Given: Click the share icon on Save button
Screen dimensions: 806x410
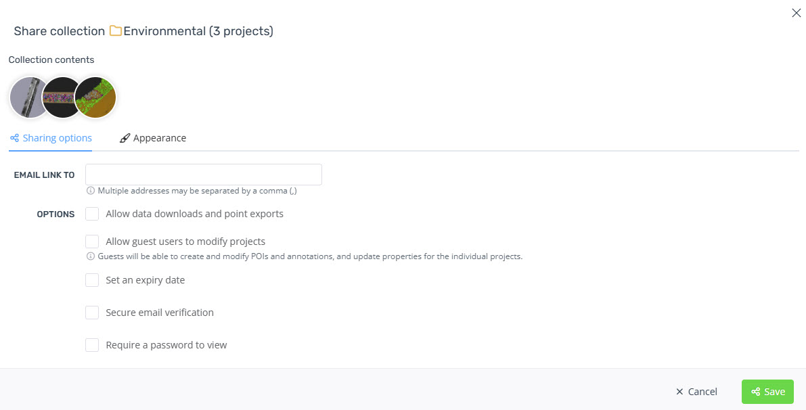Looking at the screenshot, I should (x=756, y=392).
